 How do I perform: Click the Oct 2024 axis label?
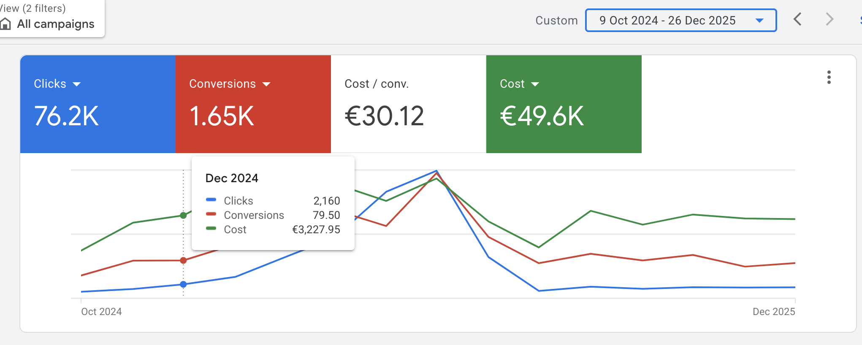[101, 312]
